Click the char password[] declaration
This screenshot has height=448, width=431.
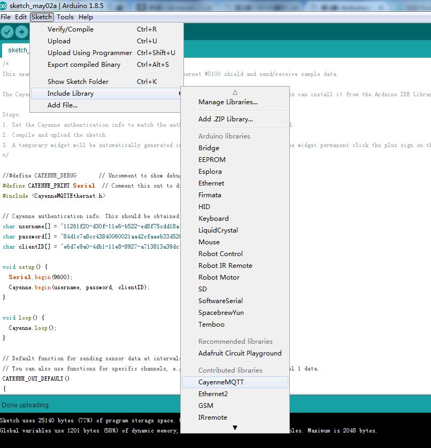(x=91, y=237)
